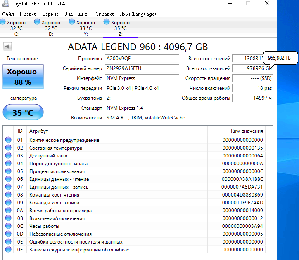The height and width of the screenshot is (260, 299).
Task: Click status orb of attribute 03
Action: (8, 155)
